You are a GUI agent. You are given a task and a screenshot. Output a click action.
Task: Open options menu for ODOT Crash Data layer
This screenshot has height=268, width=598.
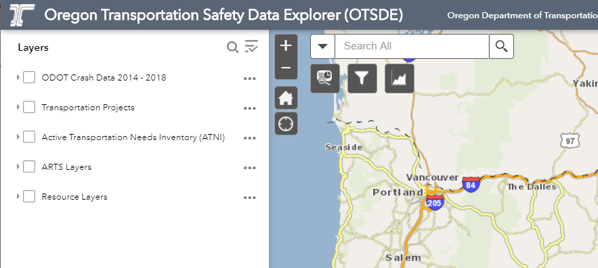tap(250, 79)
